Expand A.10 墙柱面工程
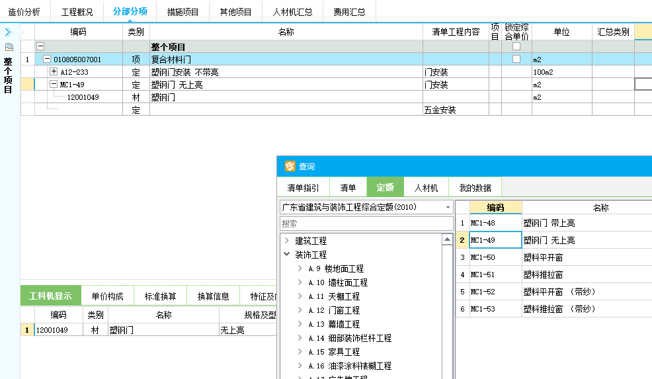 coord(300,282)
